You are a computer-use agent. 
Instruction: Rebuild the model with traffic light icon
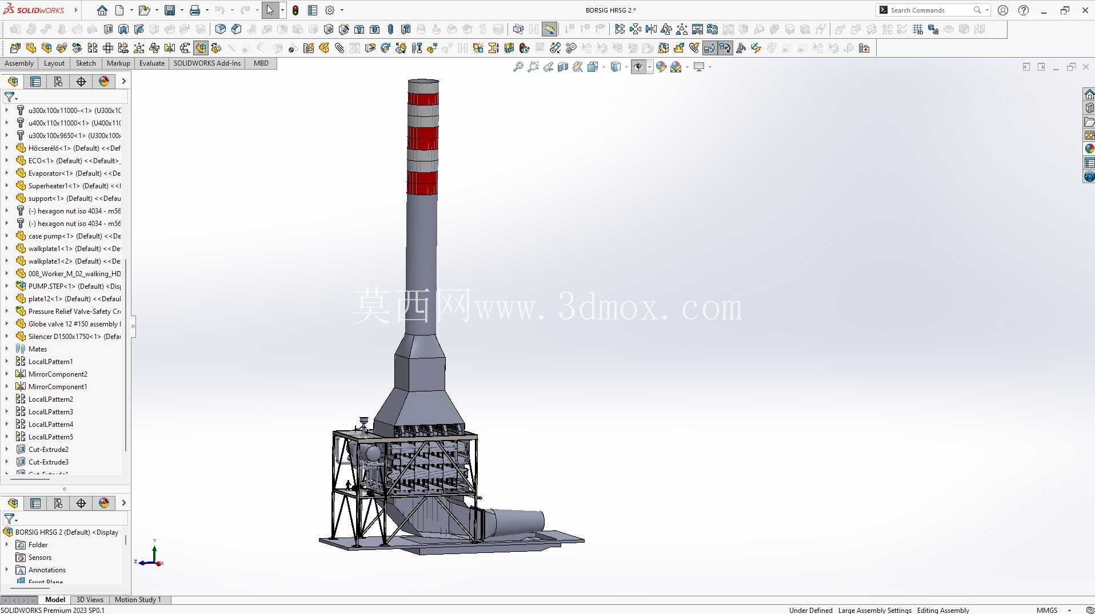tap(295, 10)
